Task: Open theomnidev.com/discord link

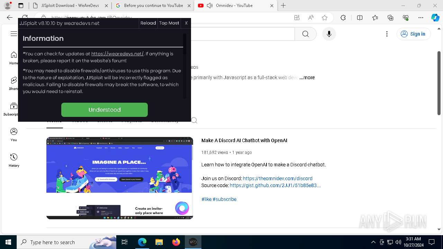Action: point(278,178)
